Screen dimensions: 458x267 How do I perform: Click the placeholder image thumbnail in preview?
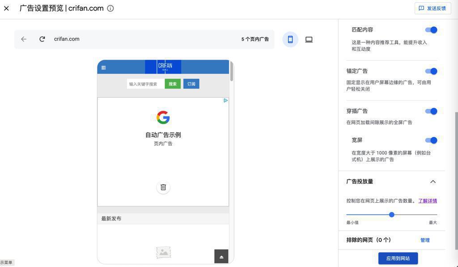[x=163, y=252]
